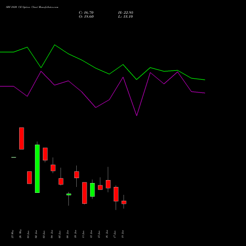Viewport: 246px width, 246px height.
Task: Select the 18 Jun date label
Action: click(123, 234)
